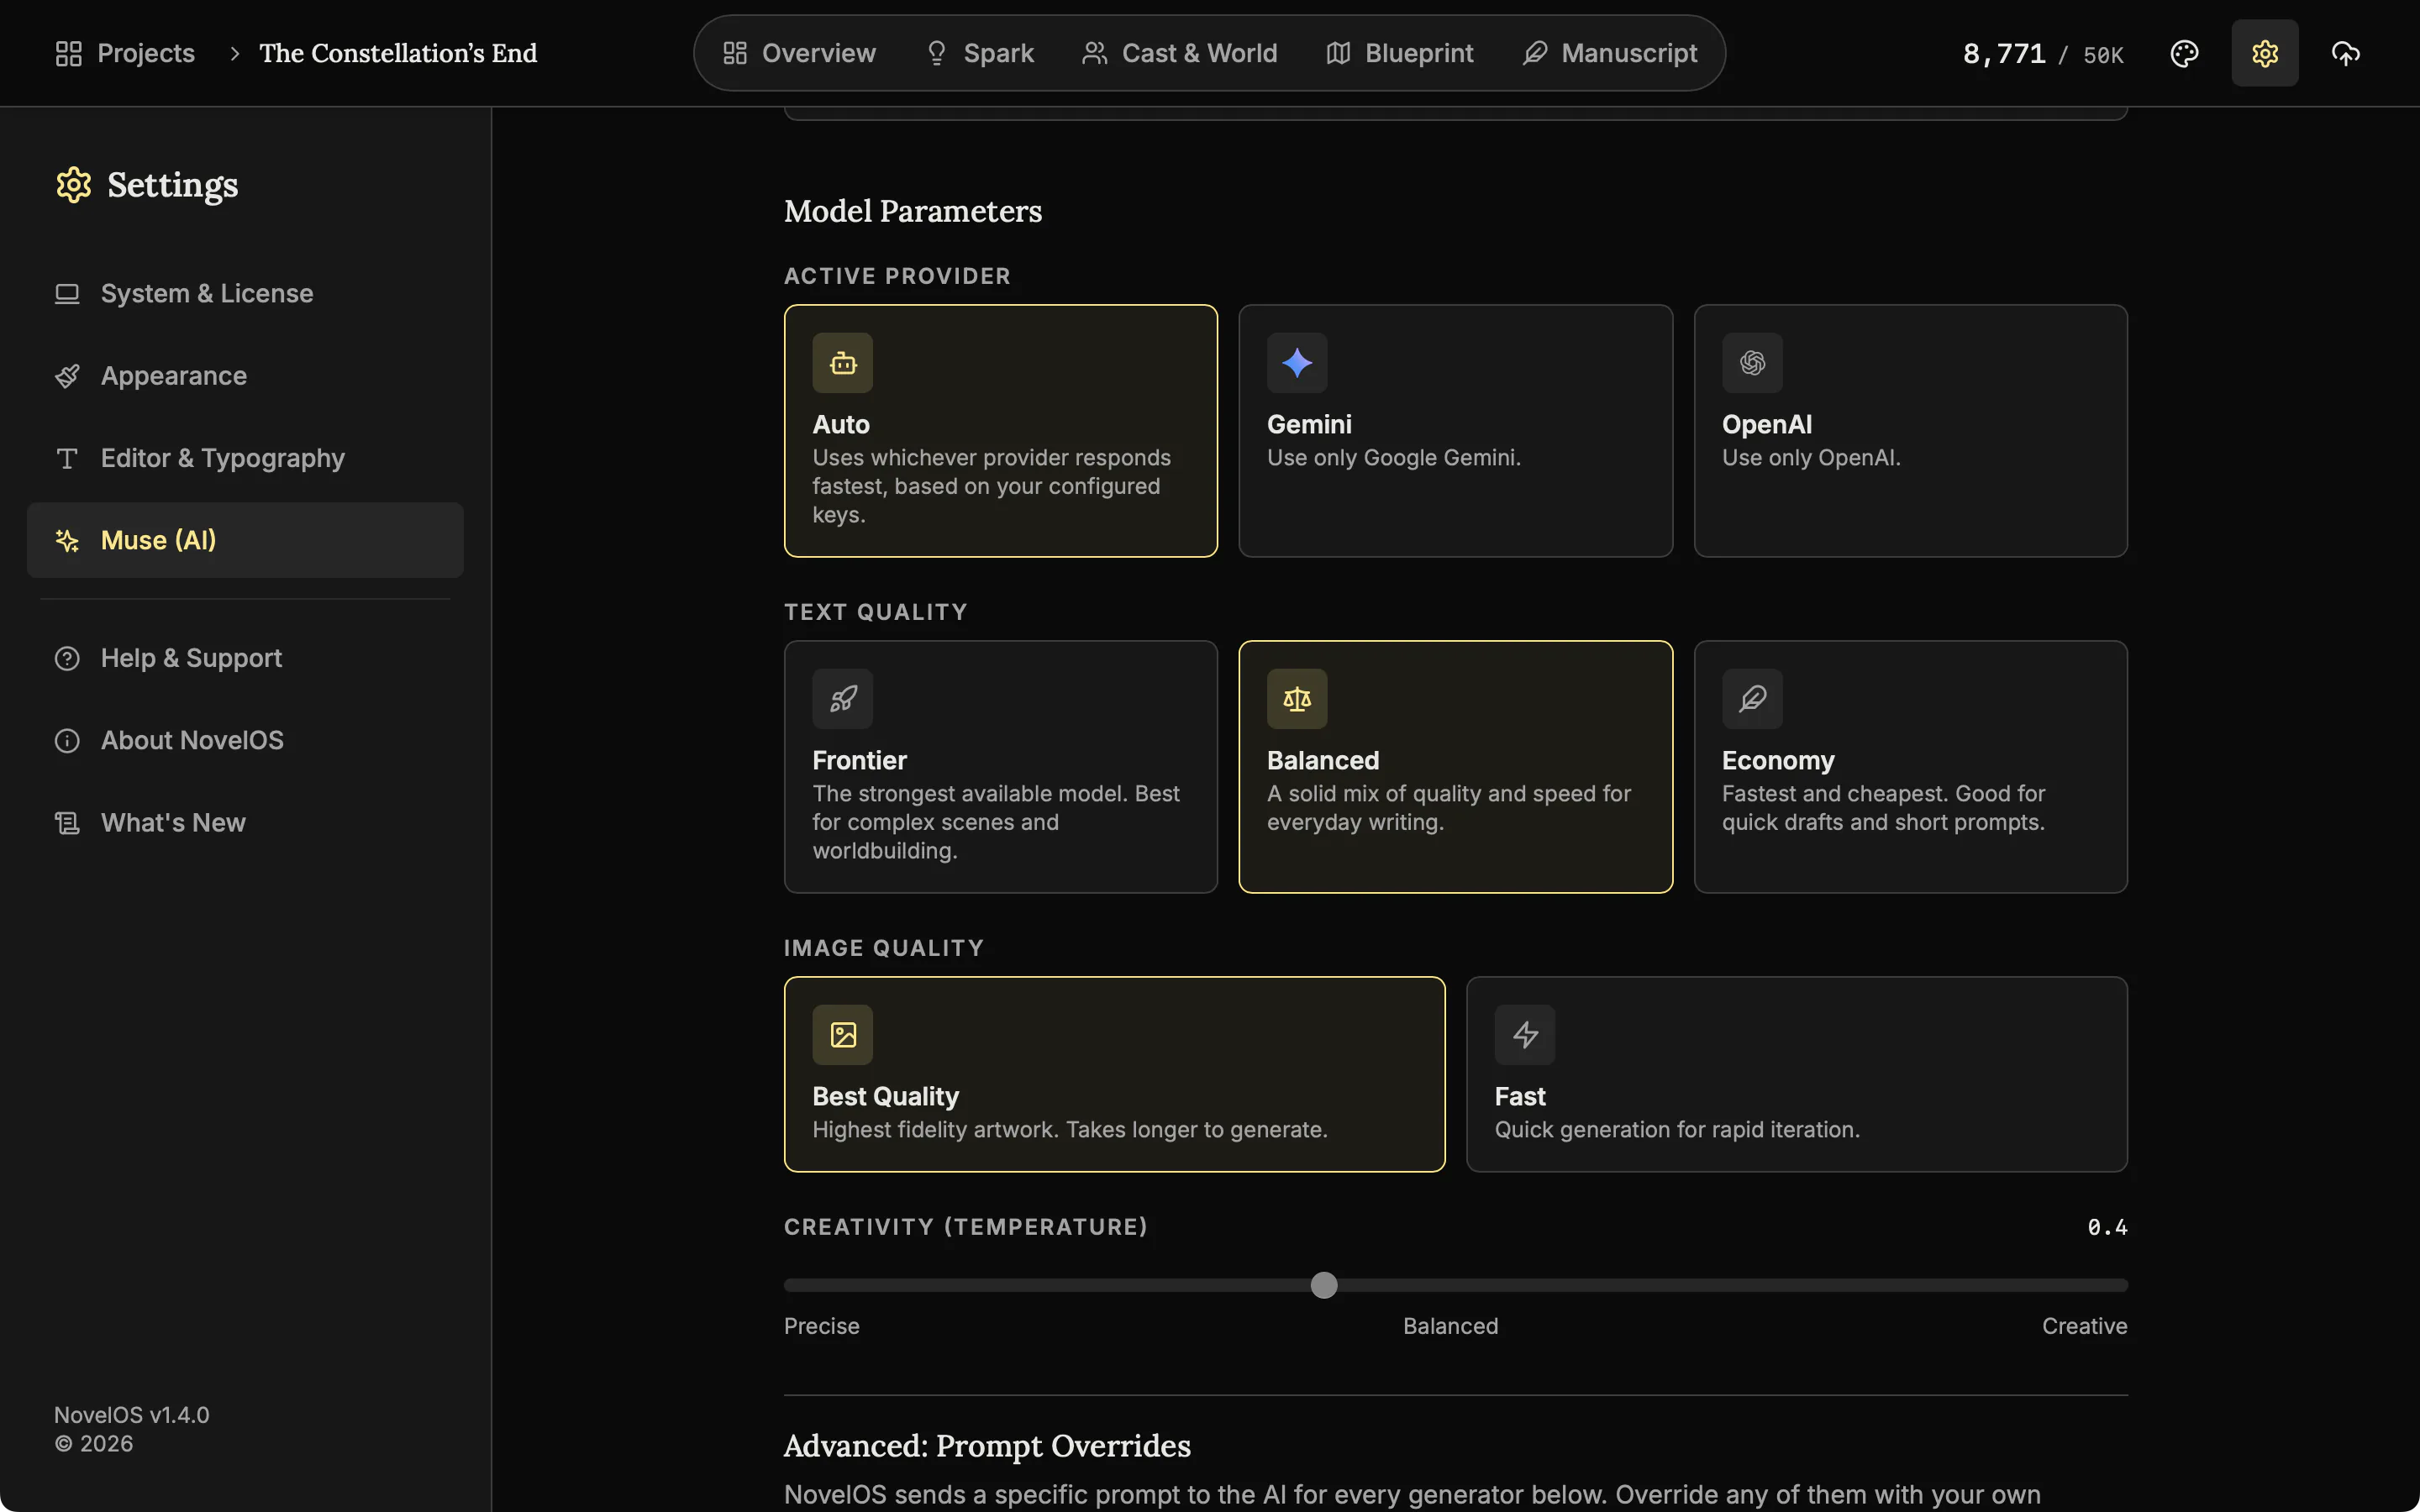The width and height of the screenshot is (2420, 1512).
Task: Click the Auto provider robot icon
Action: [843, 363]
